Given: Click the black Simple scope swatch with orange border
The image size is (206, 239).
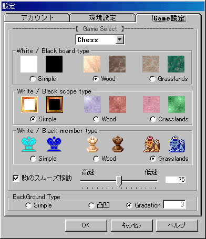Looking at the screenshot, I should point(55,105).
